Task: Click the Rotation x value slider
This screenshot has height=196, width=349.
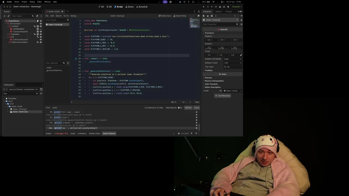Action: pyautogui.click(x=209, y=48)
